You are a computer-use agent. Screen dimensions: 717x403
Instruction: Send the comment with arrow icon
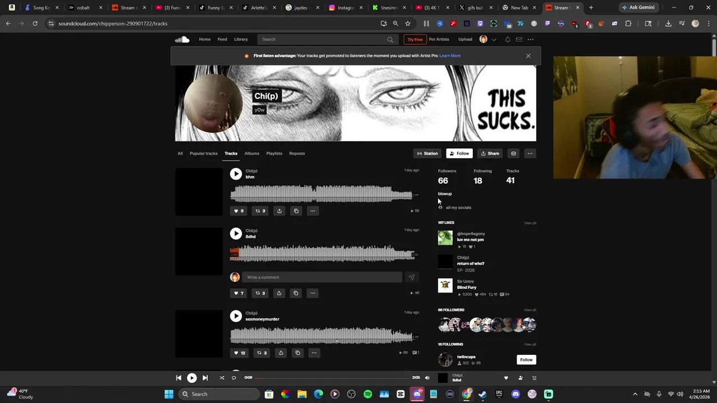click(411, 277)
